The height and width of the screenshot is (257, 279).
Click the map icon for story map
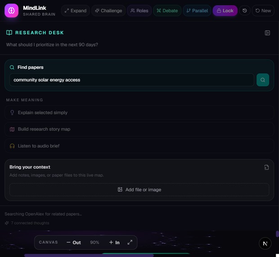[x=12, y=129]
